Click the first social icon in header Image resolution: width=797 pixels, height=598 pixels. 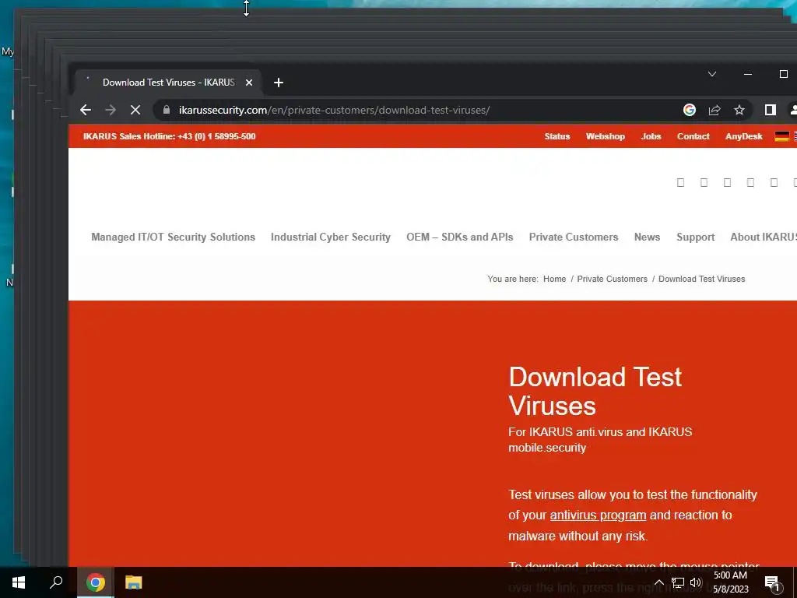coord(680,182)
